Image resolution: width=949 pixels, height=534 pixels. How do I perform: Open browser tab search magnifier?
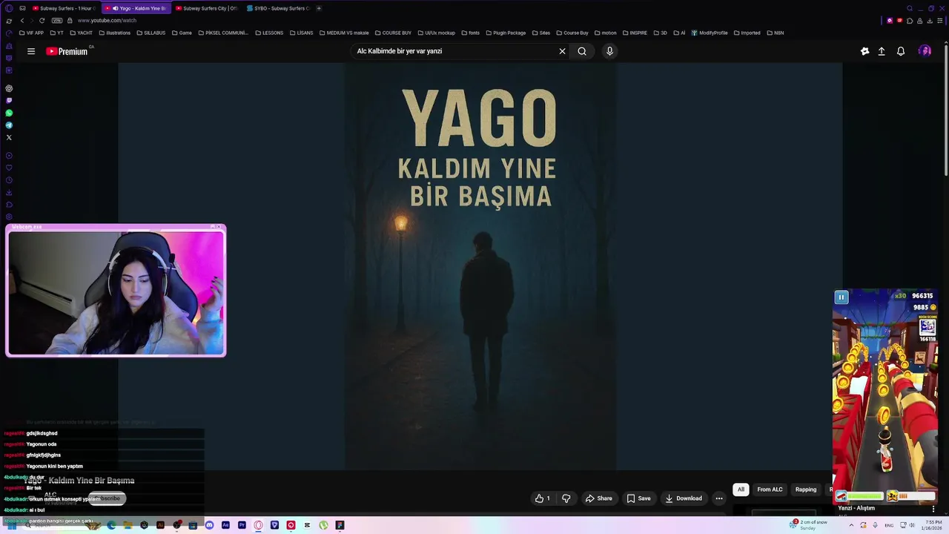pos(910,8)
